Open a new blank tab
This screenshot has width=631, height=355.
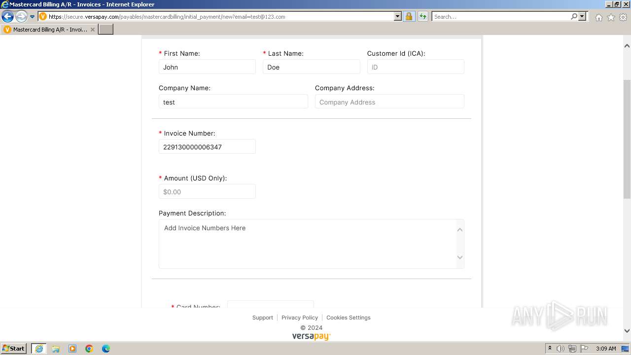pos(106,30)
